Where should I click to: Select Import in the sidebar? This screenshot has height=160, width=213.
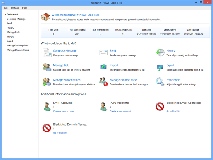[x=10, y=36]
